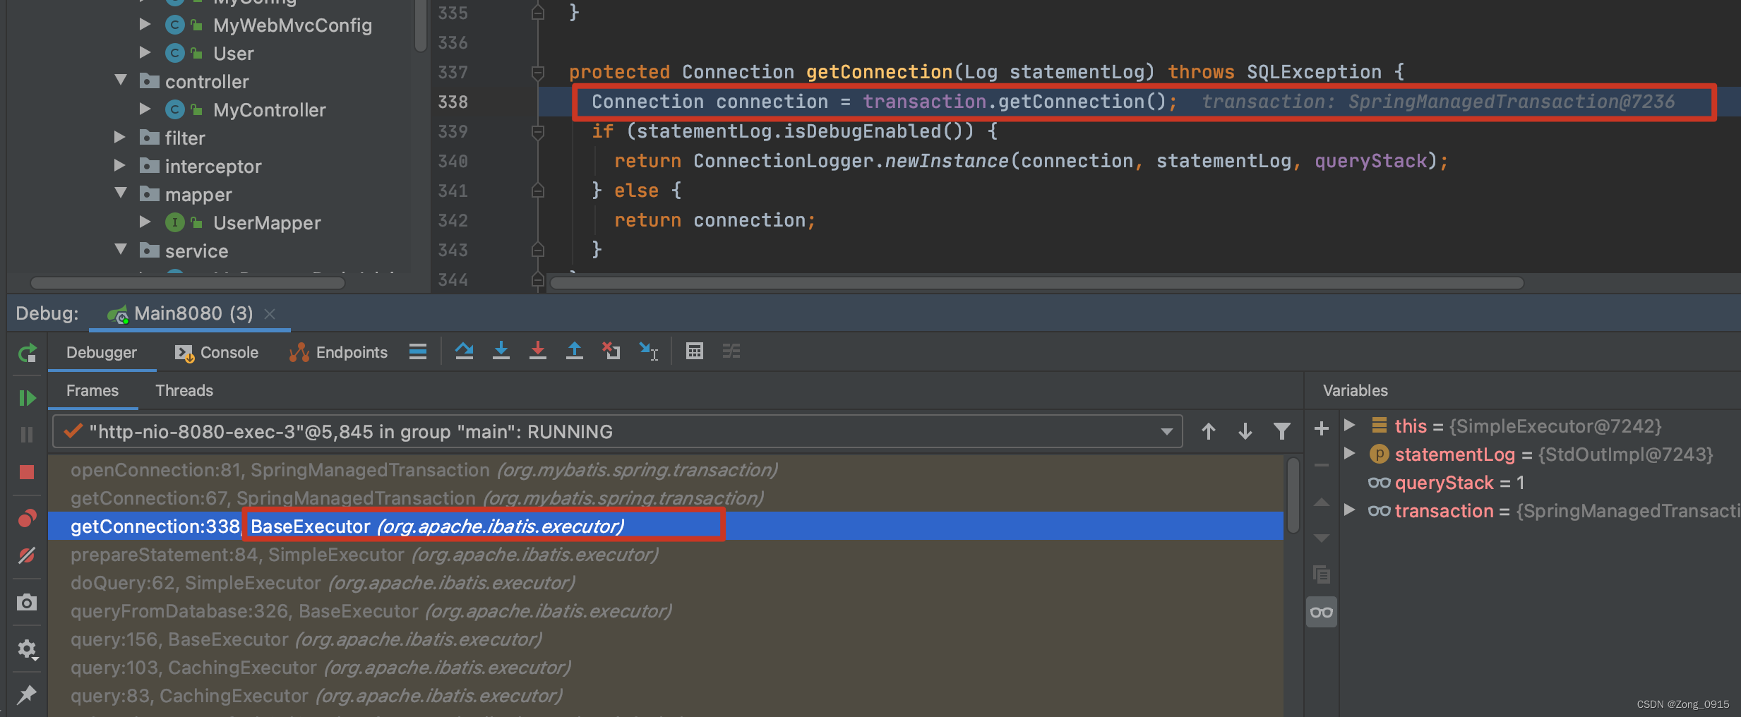Expand the 'this' variable
1741x717 pixels.
tap(1349, 426)
